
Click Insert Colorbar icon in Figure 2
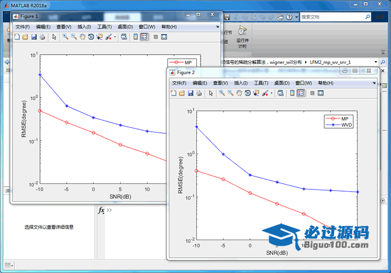[292, 93]
